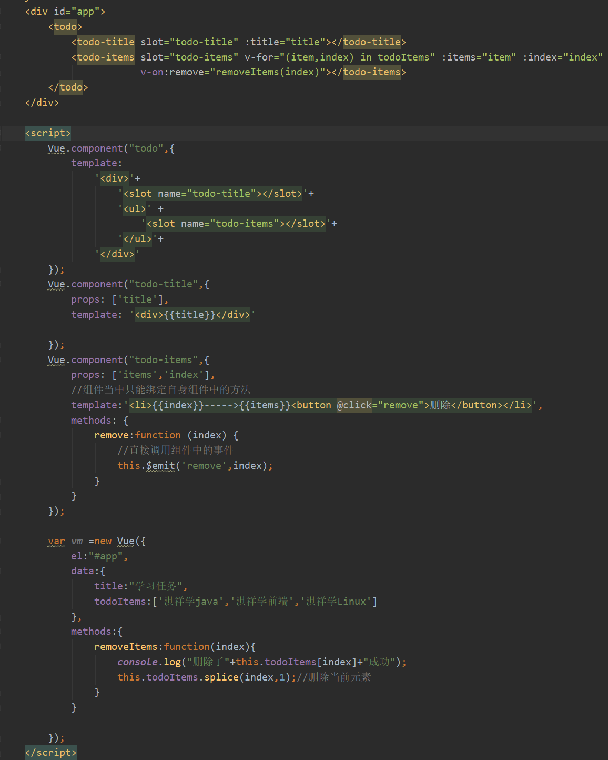Click the {{index}} interpolation in the li template
This screenshot has width=608, height=760.
[178, 405]
